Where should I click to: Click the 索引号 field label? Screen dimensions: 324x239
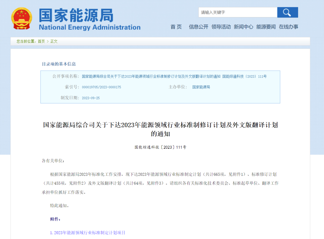[x=72, y=87]
